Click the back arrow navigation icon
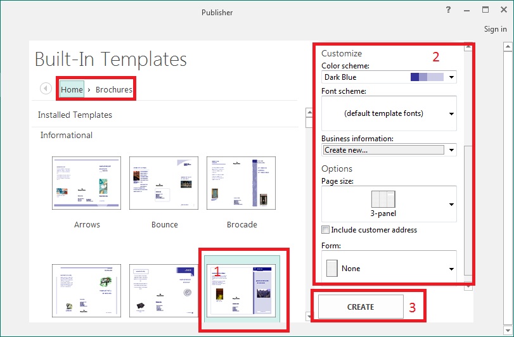 [x=46, y=89]
